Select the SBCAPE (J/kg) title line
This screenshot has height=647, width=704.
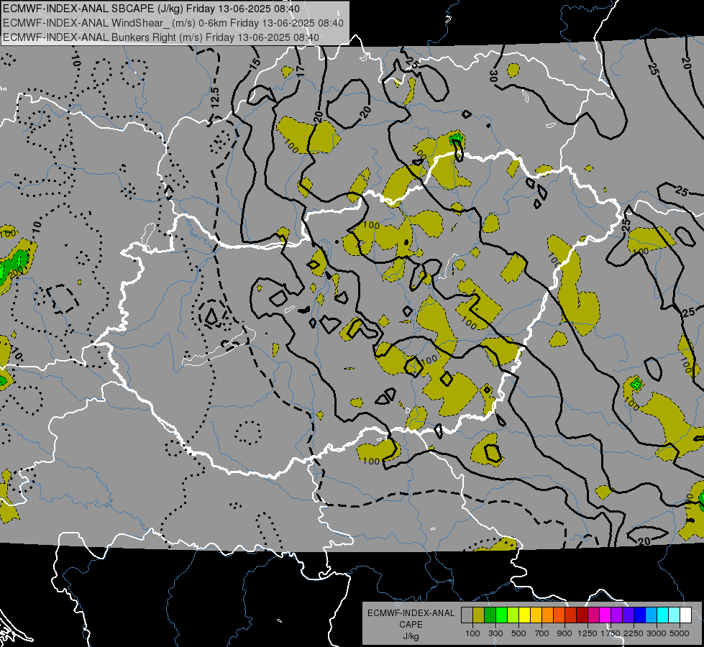[x=152, y=9]
